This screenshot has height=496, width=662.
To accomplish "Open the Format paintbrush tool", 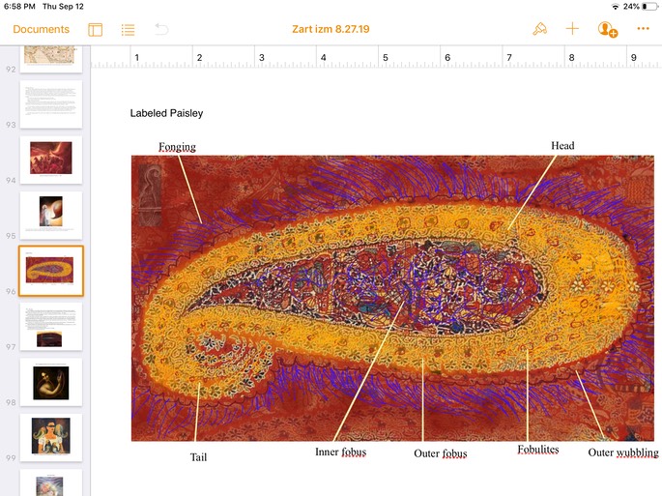I will point(539,29).
